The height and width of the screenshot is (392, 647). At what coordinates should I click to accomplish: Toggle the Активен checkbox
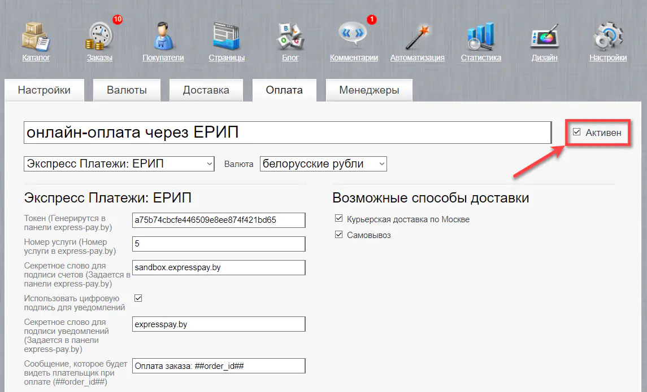576,131
